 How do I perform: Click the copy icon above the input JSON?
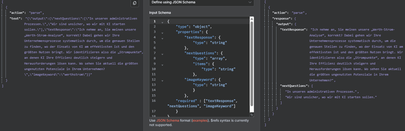134,3
